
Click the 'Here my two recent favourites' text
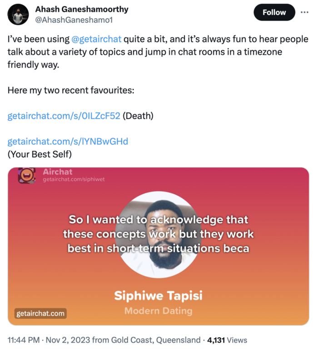pyautogui.click(x=71, y=90)
